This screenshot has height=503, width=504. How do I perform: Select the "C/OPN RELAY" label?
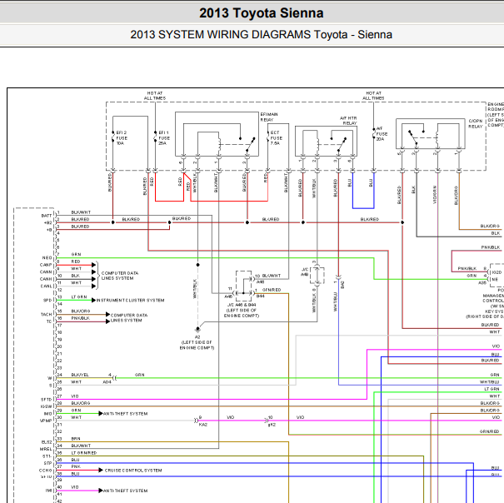476,123
